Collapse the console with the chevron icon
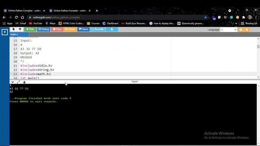Screen dimensions: 260x146 (13, 82)
